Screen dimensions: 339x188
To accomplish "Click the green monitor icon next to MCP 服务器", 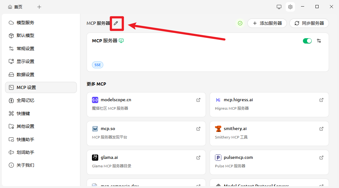I will pyautogui.click(x=121, y=41).
